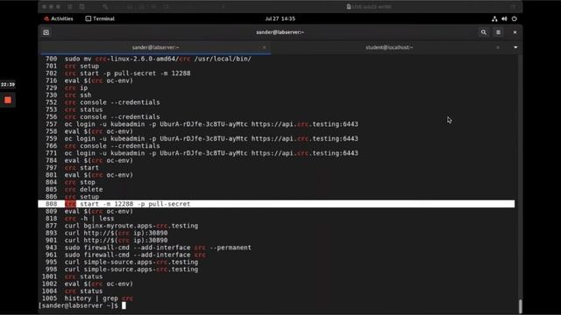Click line 702 crc start pull-secret

(x=117, y=73)
